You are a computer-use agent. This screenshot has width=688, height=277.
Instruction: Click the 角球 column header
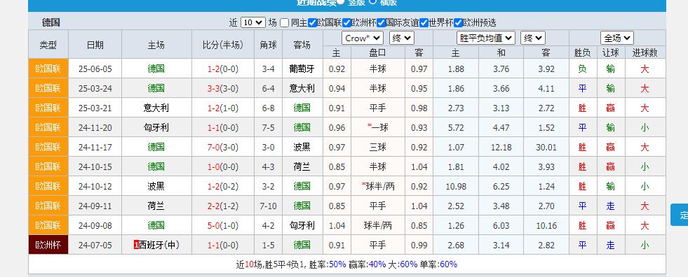tap(268, 45)
